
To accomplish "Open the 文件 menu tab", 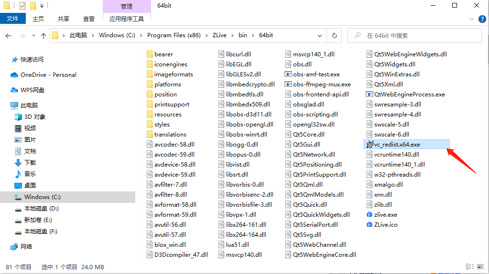I will pos(12,19).
